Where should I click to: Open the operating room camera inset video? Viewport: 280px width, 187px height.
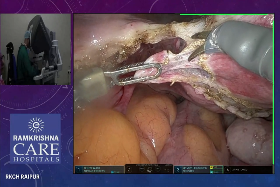coord(35,50)
